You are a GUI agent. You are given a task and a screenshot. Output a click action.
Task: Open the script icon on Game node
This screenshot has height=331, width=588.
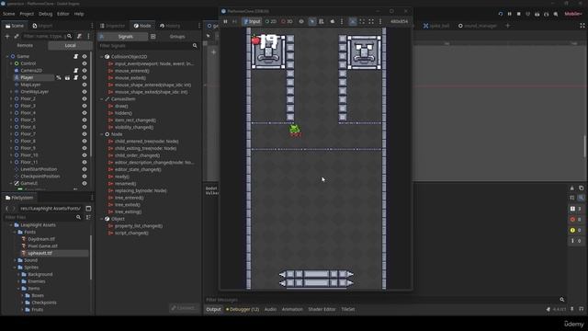tap(75, 56)
